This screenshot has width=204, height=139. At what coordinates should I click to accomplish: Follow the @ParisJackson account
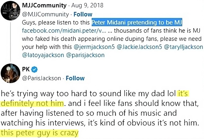75,78
